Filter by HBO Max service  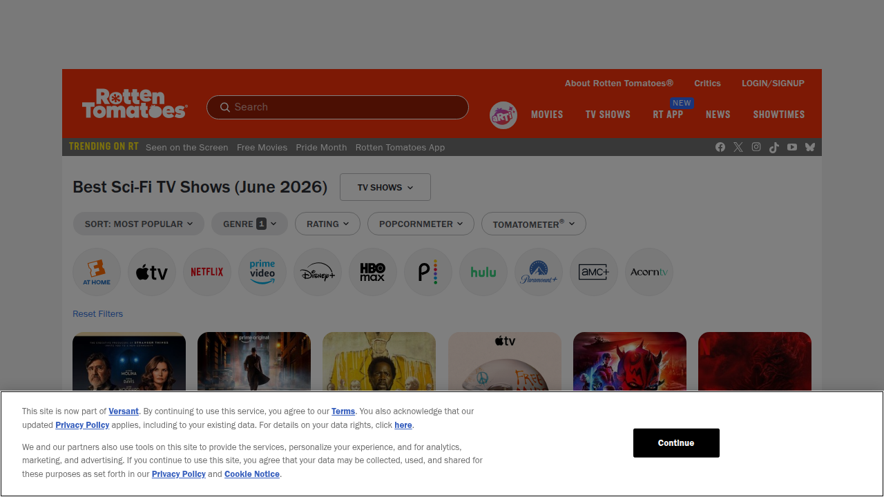[373, 272]
